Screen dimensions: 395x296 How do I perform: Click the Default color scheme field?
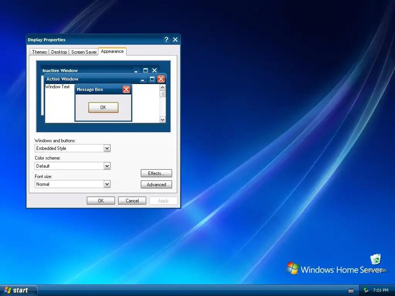tap(73, 166)
